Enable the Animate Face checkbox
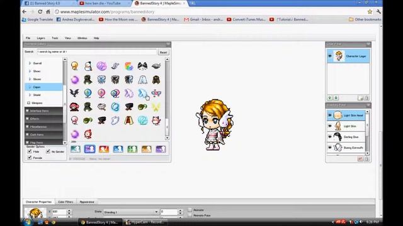Screen dimensions: 403x226 click(x=190, y=215)
